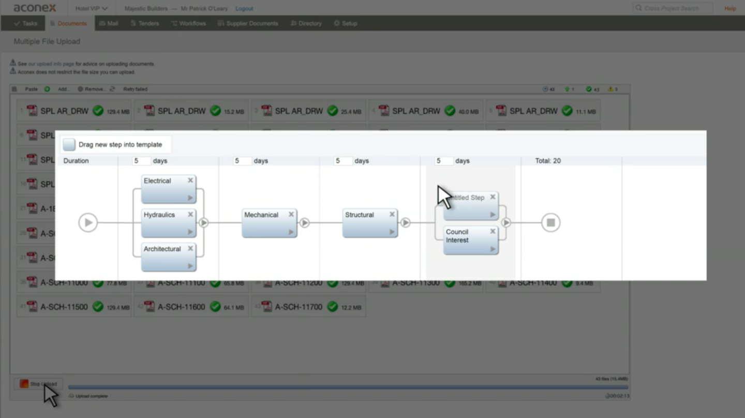Click the upload progress bar
The height and width of the screenshot is (418, 745).
(348, 387)
